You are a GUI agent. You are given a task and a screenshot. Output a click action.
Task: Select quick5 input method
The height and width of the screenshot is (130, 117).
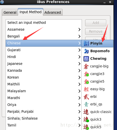[97, 127]
